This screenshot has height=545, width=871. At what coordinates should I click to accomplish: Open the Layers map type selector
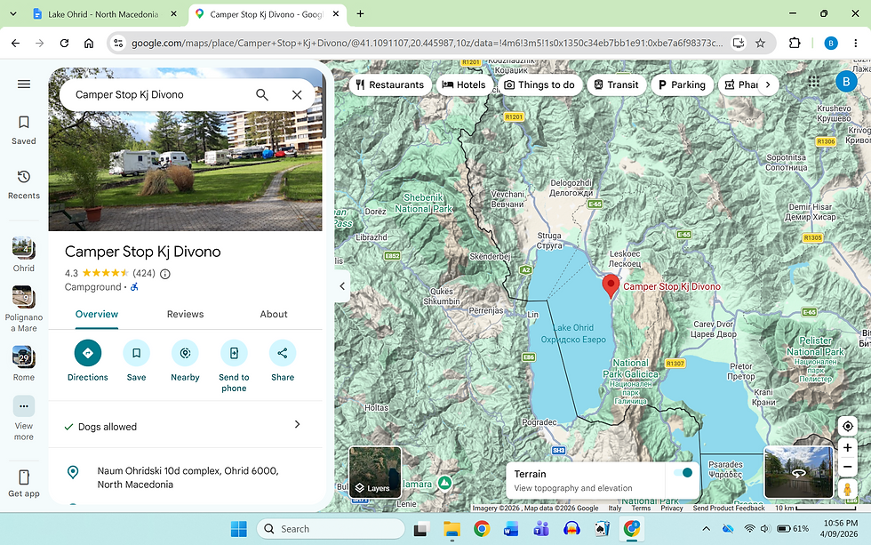pyautogui.click(x=375, y=472)
